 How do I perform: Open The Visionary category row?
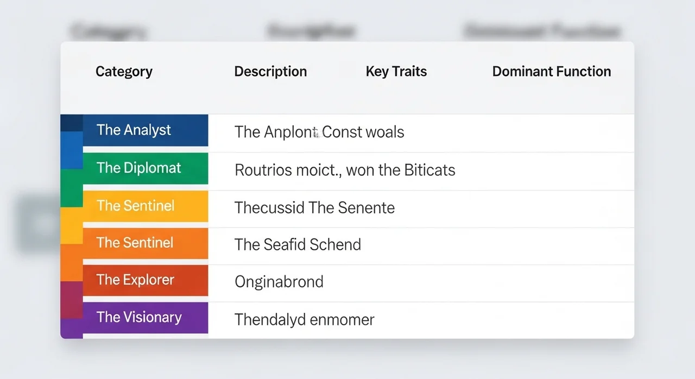[x=139, y=318]
